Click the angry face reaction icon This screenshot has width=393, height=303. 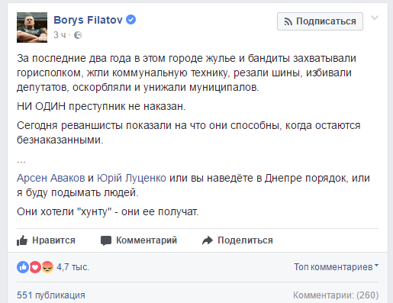[x=47, y=267]
